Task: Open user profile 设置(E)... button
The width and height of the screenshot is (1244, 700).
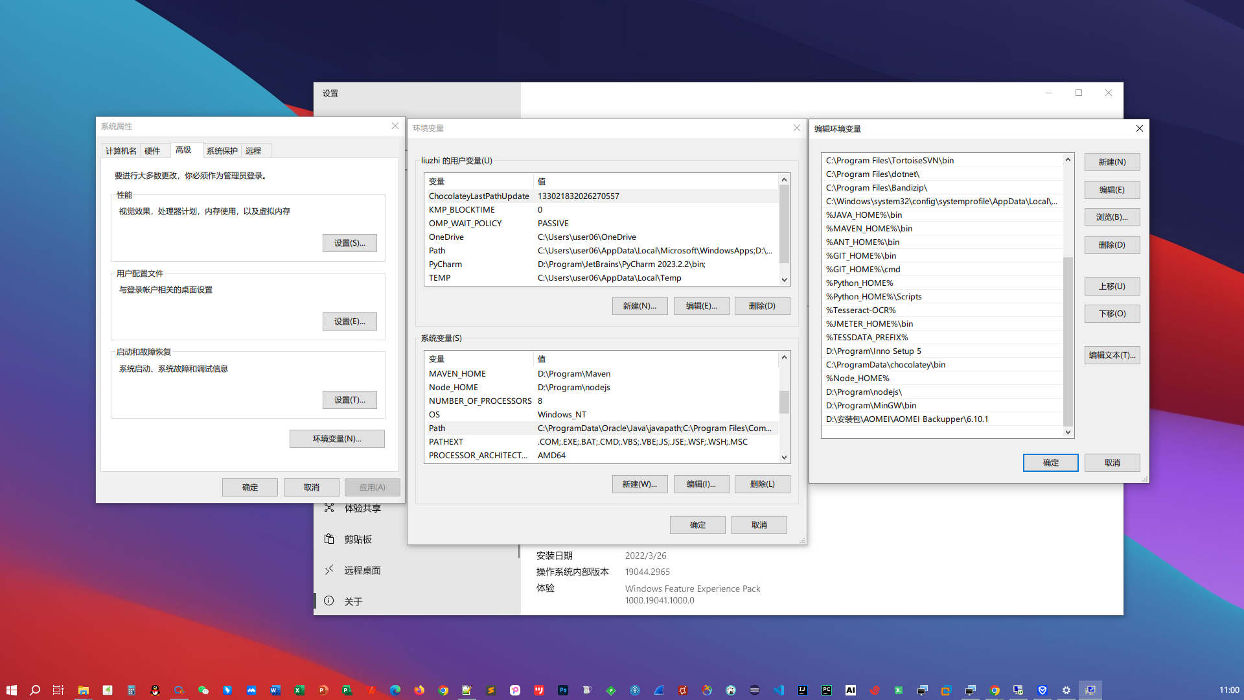Action: click(x=350, y=321)
